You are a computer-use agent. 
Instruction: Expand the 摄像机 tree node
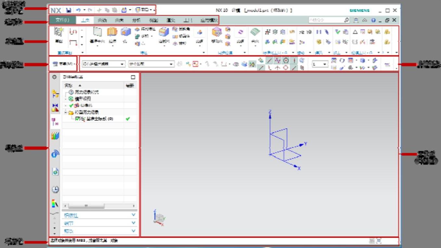click(65, 105)
